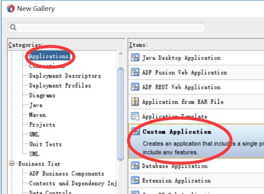Click the Application from EAR File icon

135,102
